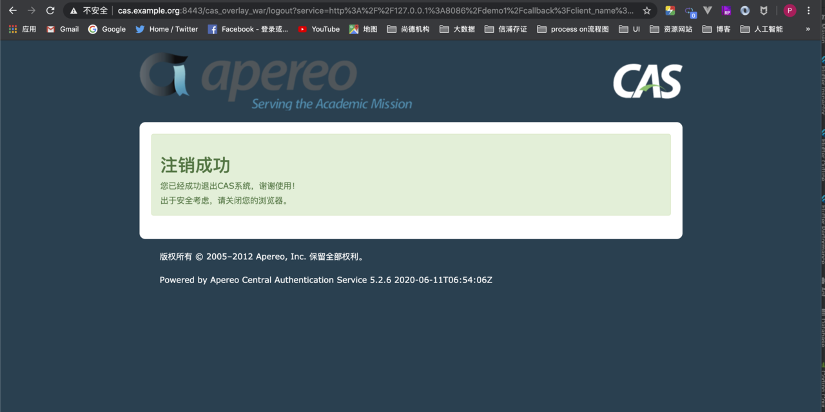Open the McAfee shield extension
The width and height of the screenshot is (825, 412).
[x=764, y=10]
